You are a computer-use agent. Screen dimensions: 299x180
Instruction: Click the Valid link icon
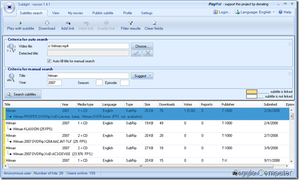[86, 23]
